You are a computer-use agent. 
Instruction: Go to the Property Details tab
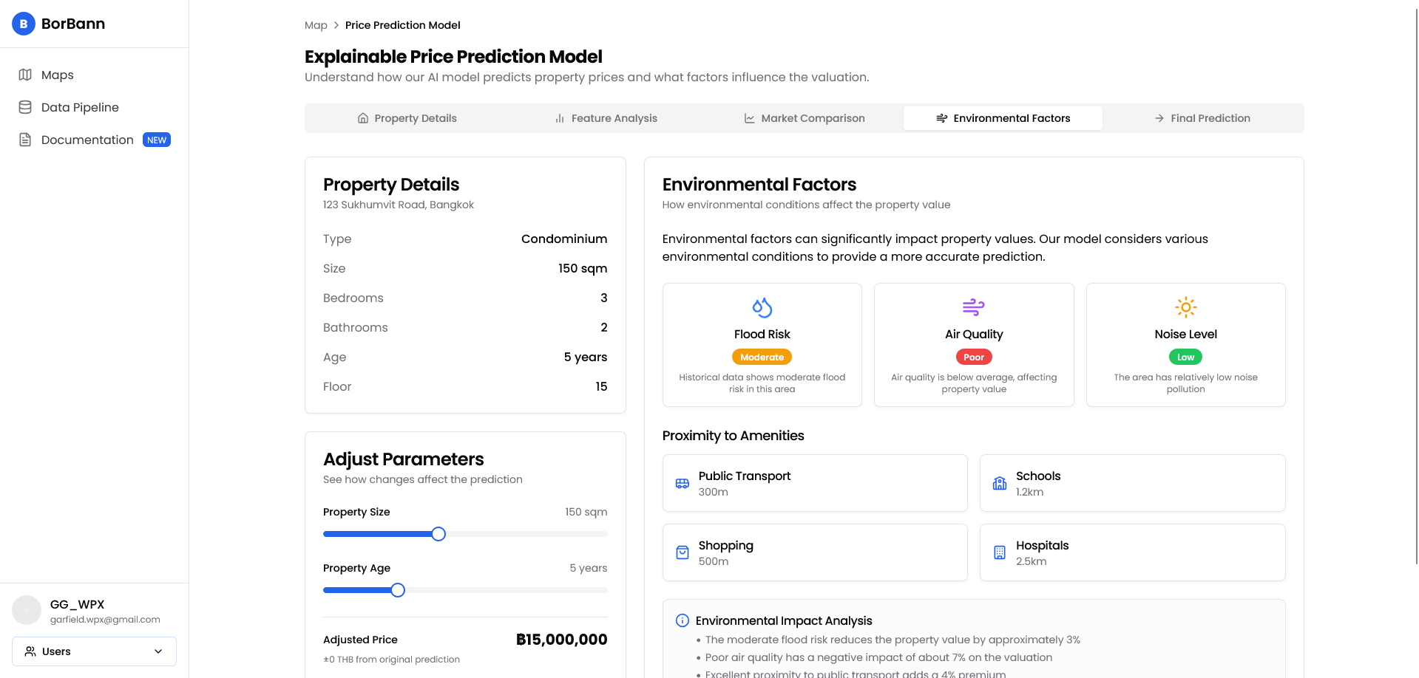click(407, 118)
